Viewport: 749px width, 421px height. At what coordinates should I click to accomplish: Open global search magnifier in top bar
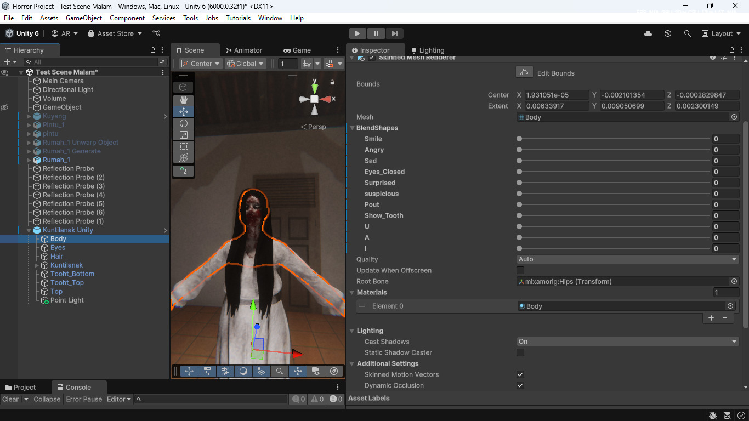[687, 33]
